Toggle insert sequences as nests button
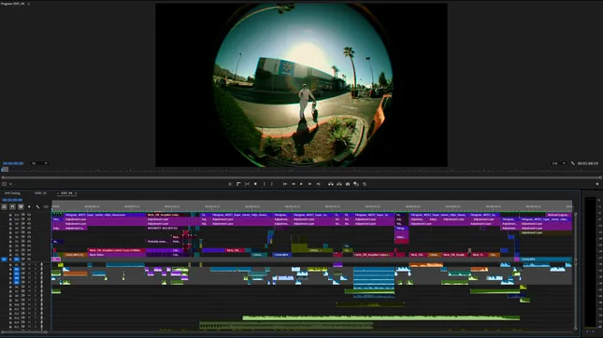 click(4, 206)
